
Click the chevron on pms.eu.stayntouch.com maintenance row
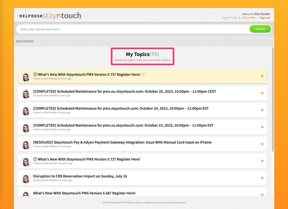tap(262, 93)
